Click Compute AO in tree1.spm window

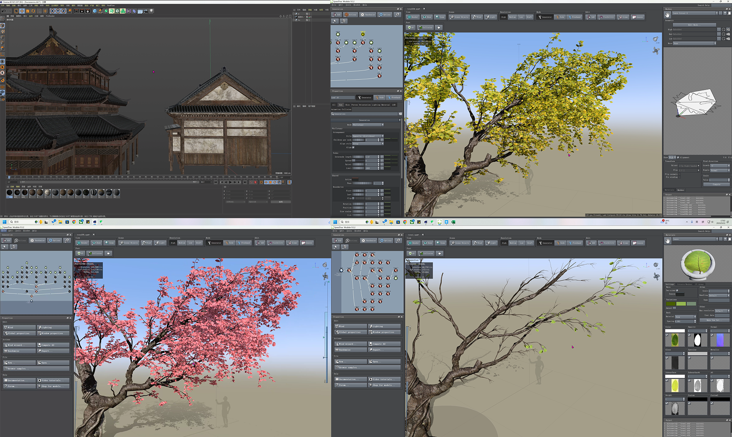[384, 344]
